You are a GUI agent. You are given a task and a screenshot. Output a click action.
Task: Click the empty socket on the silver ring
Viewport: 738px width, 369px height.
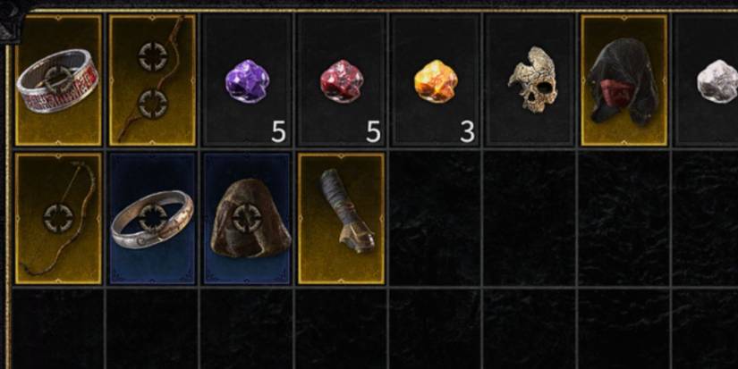point(152,218)
